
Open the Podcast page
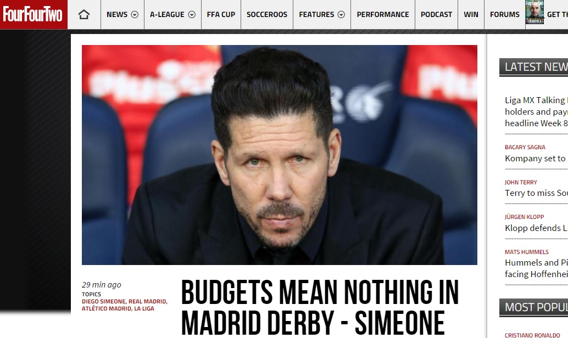click(437, 14)
